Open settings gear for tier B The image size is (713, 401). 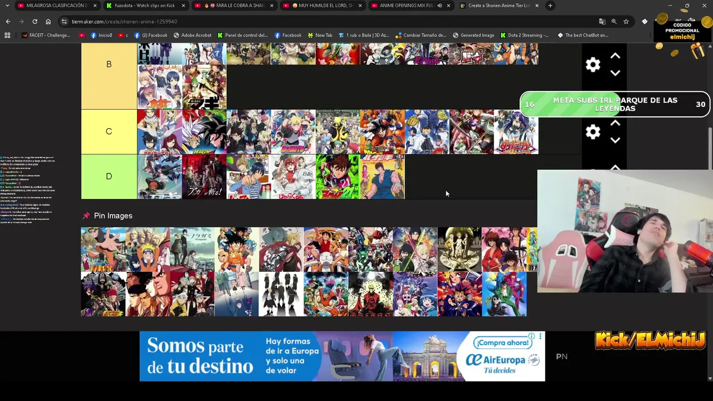pos(593,65)
